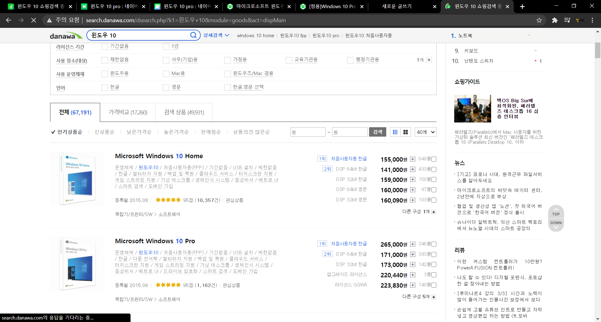Check the 기간없음 license filter
The height and width of the screenshot is (322, 601).
[x=105, y=47]
